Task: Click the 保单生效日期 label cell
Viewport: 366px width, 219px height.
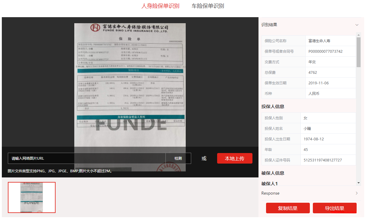Action: (284, 83)
